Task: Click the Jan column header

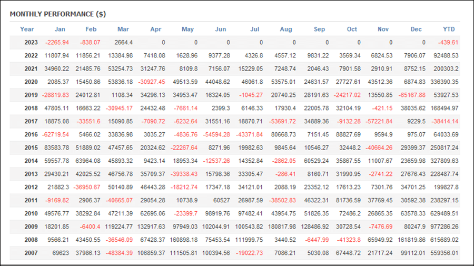Action: click(x=60, y=29)
